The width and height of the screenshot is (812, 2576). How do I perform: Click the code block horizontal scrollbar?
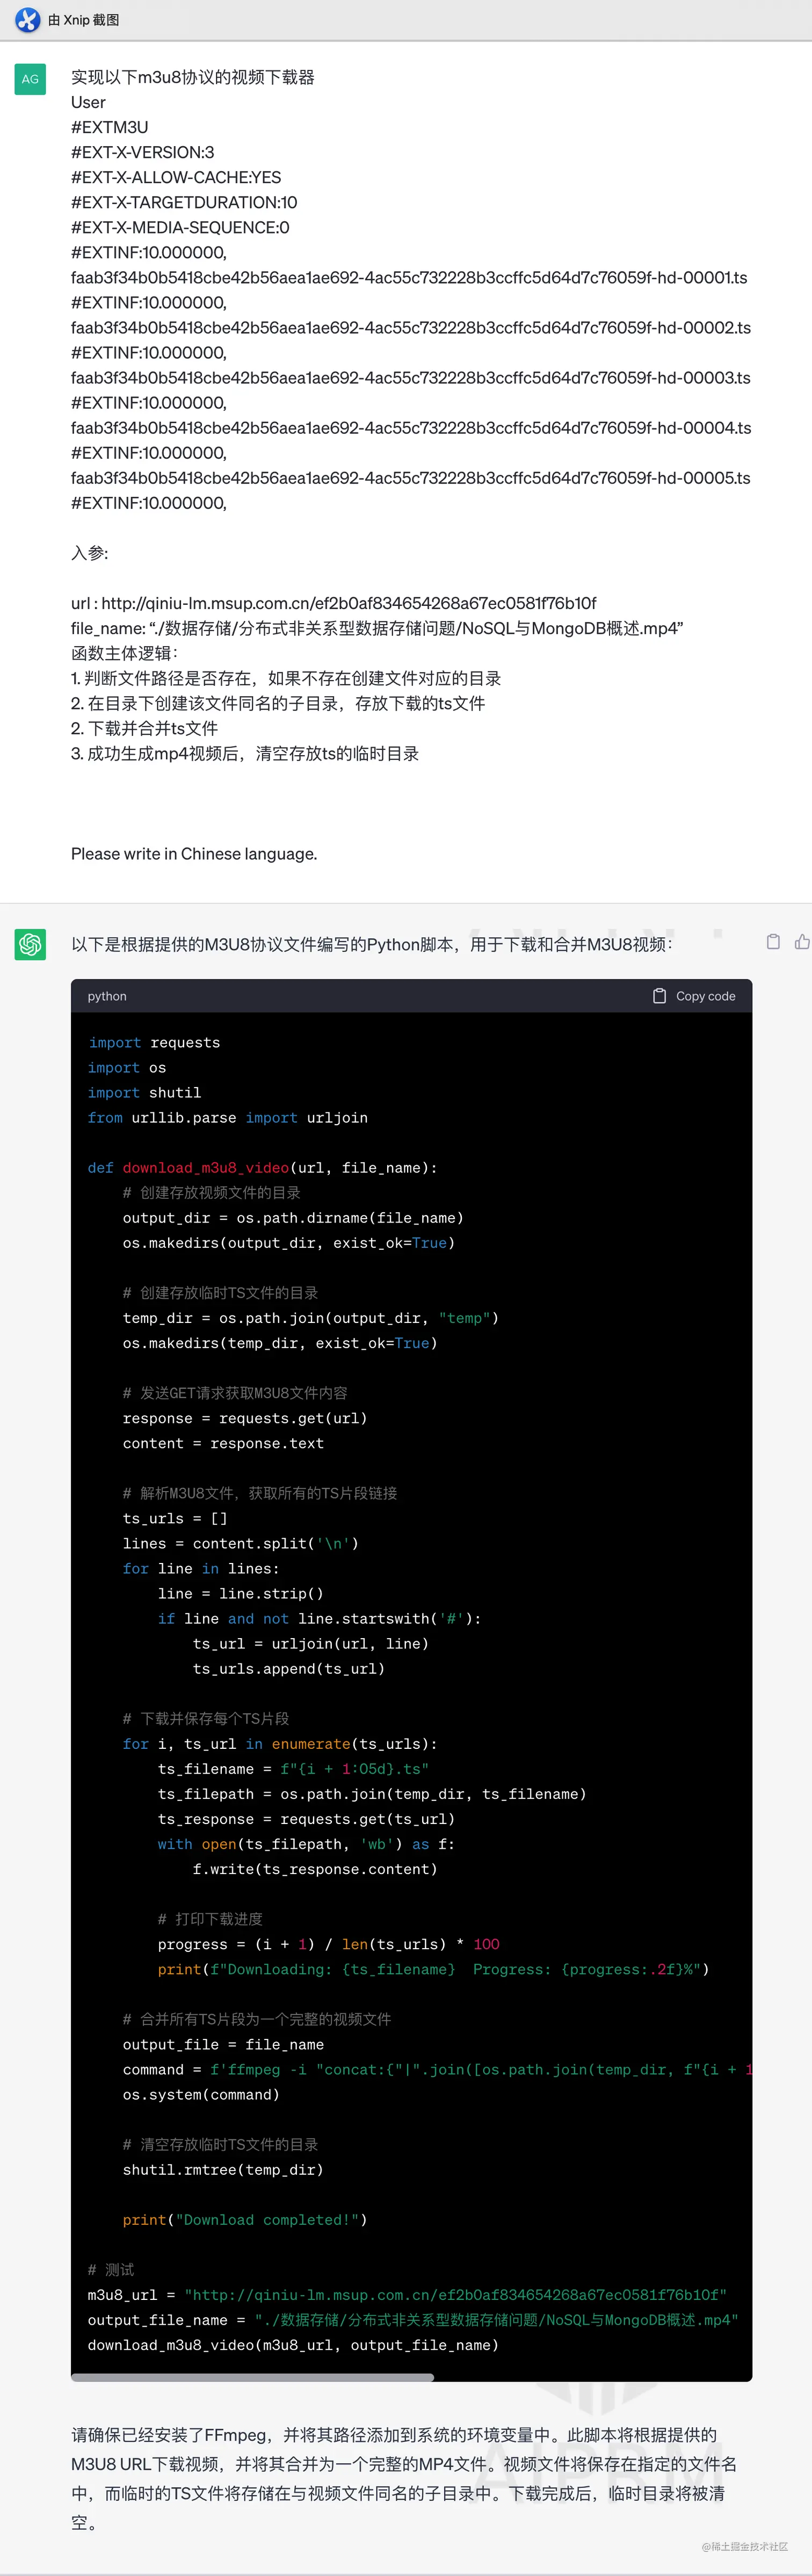click(x=253, y=2378)
